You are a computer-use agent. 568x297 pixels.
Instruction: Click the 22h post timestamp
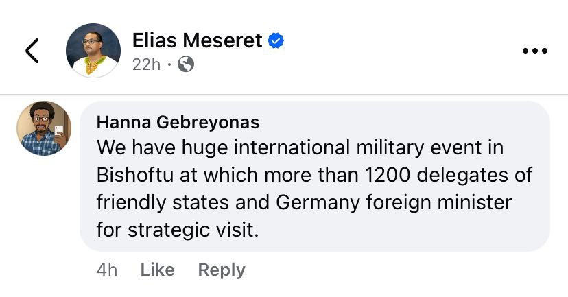tap(145, 64)
